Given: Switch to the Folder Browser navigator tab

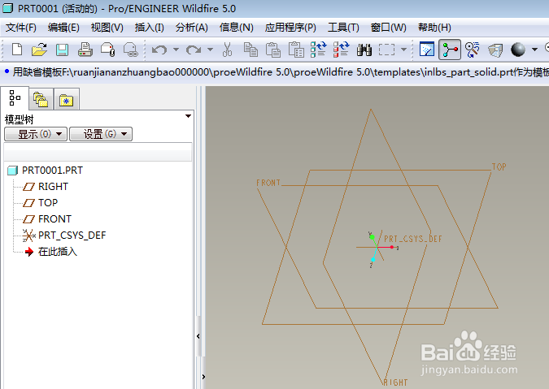Looking at the screenshot, I should [41, 100].
